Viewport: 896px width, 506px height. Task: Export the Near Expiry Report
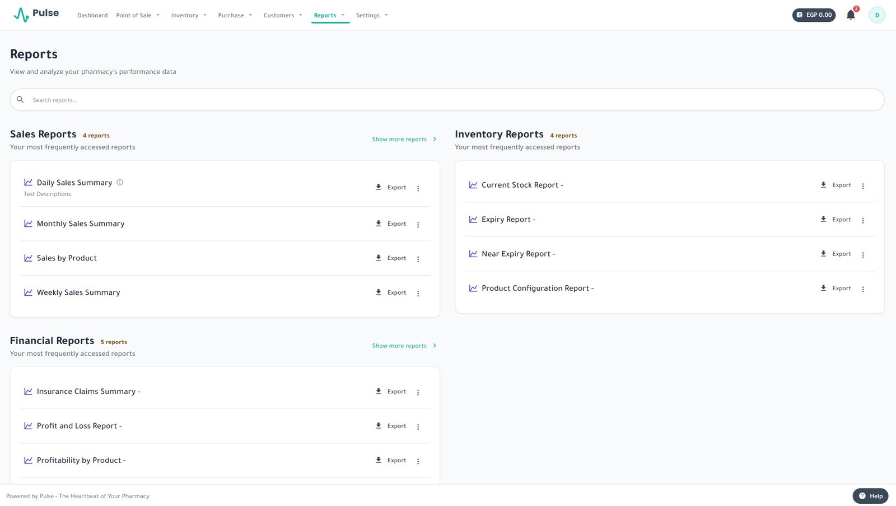click(x=836, y=254)
